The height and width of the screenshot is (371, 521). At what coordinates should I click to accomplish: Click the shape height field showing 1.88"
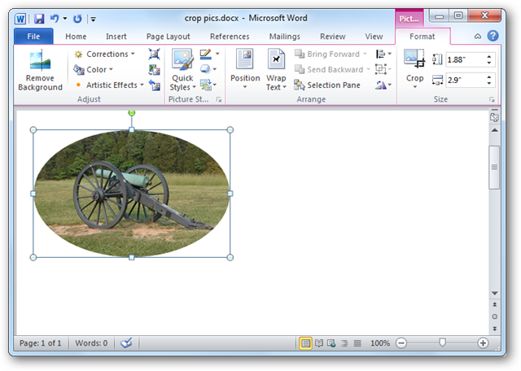[466, 59]
